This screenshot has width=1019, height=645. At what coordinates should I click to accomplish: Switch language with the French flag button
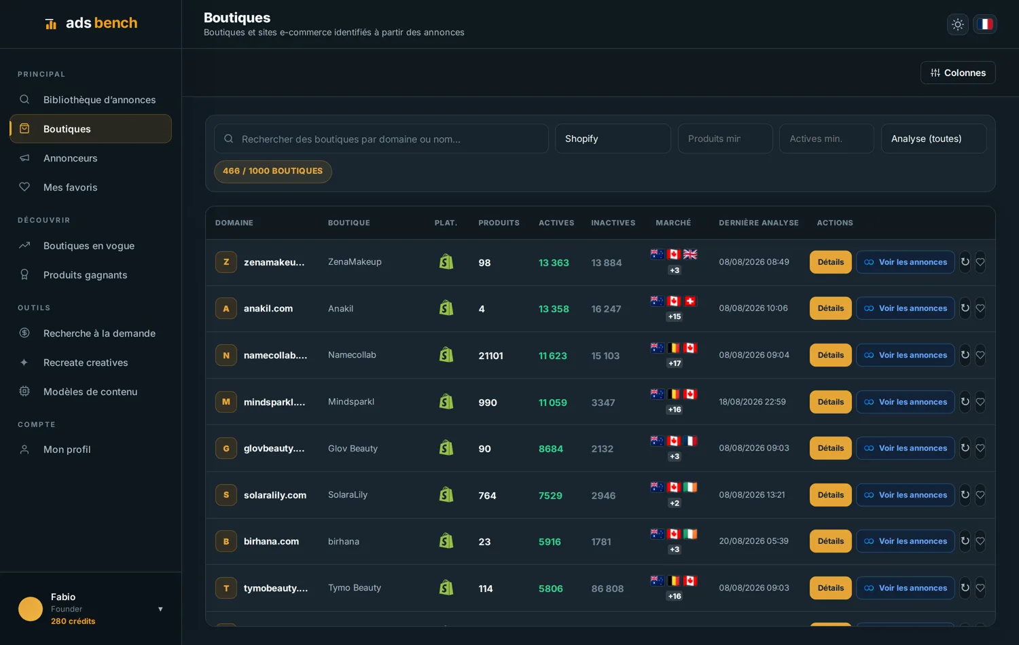tap(985, 24)
